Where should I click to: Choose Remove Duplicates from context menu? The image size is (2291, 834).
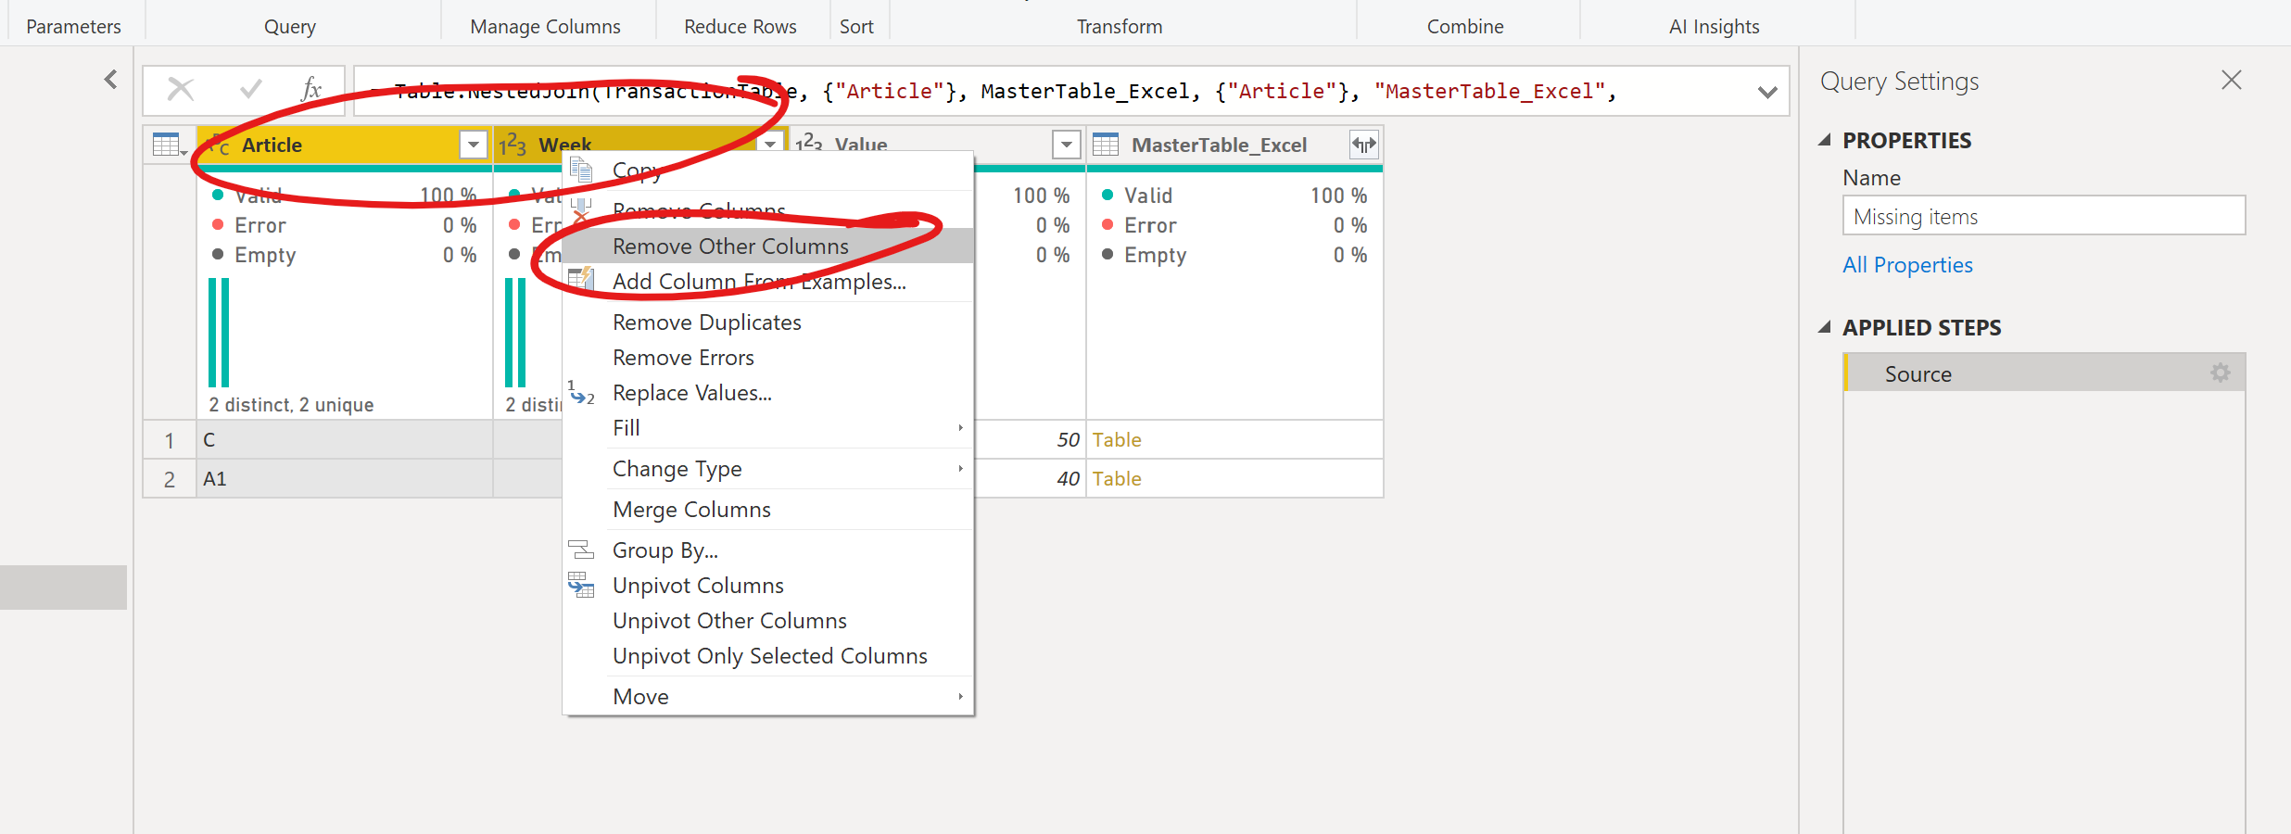click(x=768, y=322)
